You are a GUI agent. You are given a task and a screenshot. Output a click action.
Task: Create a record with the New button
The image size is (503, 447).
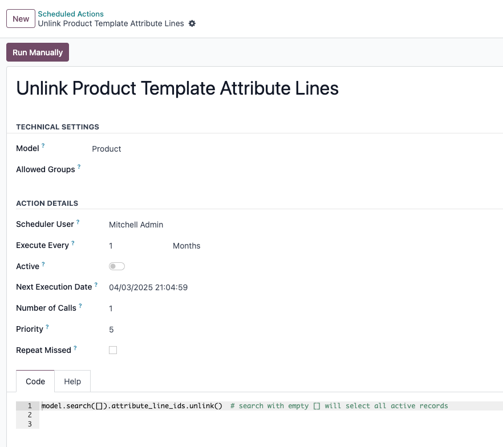tap(21, 19)
